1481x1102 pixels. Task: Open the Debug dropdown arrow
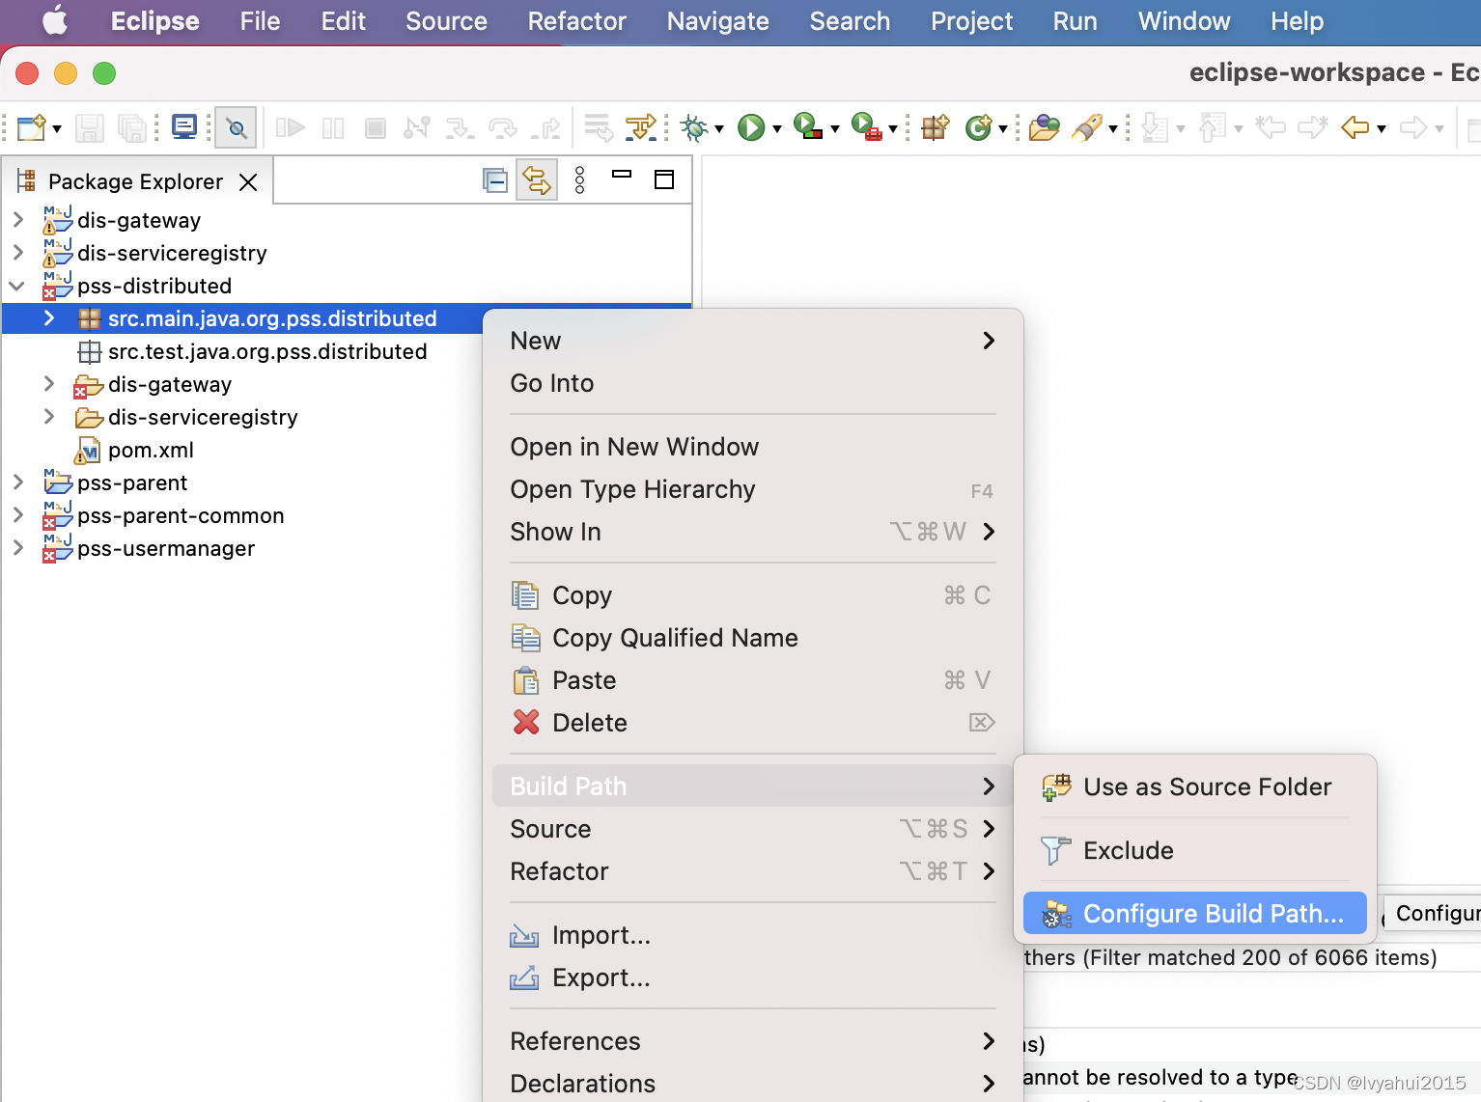click(x=719, y=128)
